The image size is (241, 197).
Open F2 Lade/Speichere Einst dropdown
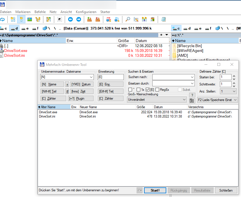click(217, 100)
